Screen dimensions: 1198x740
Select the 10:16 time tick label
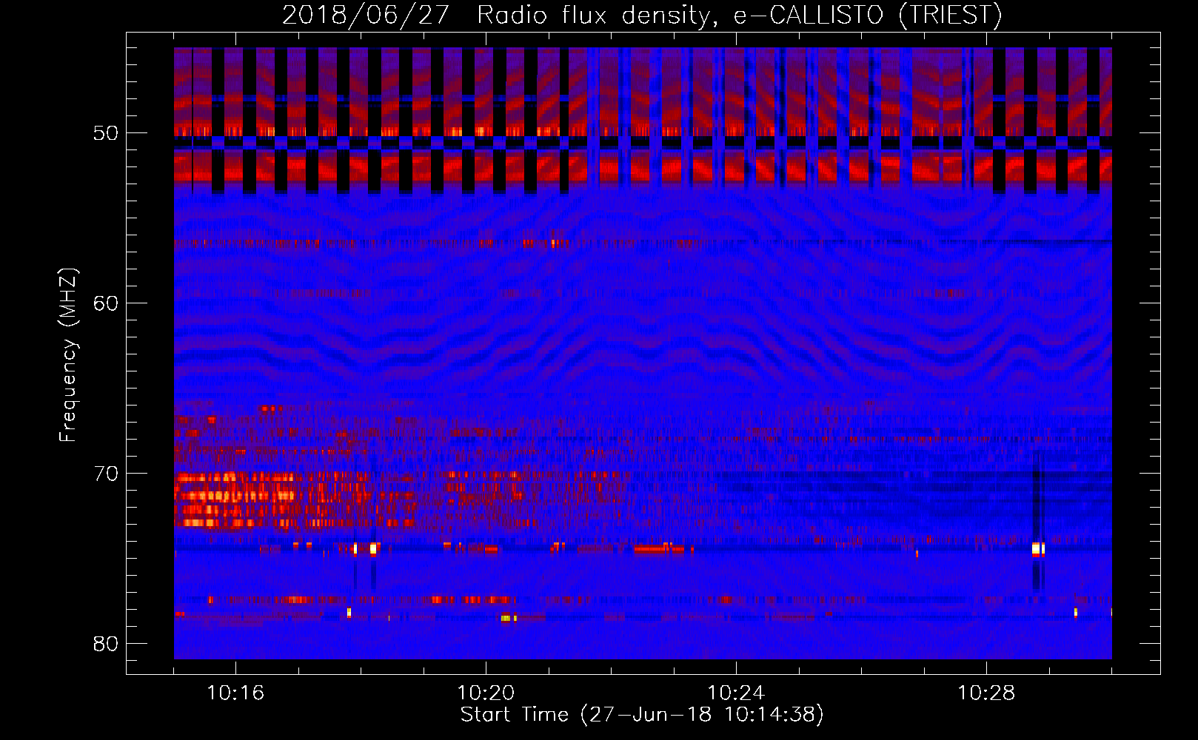[235, 693]
